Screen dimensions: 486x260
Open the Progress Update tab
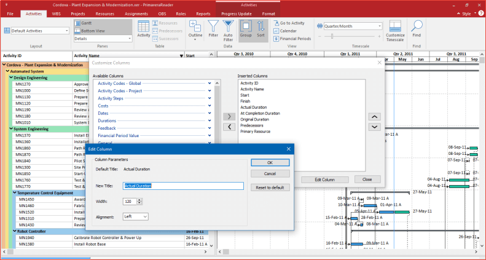tap(237, 14)
